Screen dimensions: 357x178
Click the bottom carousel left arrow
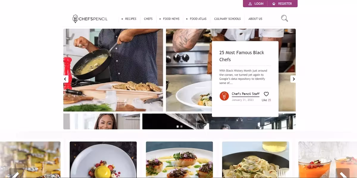pyautogui.click(x=15, y=174)
